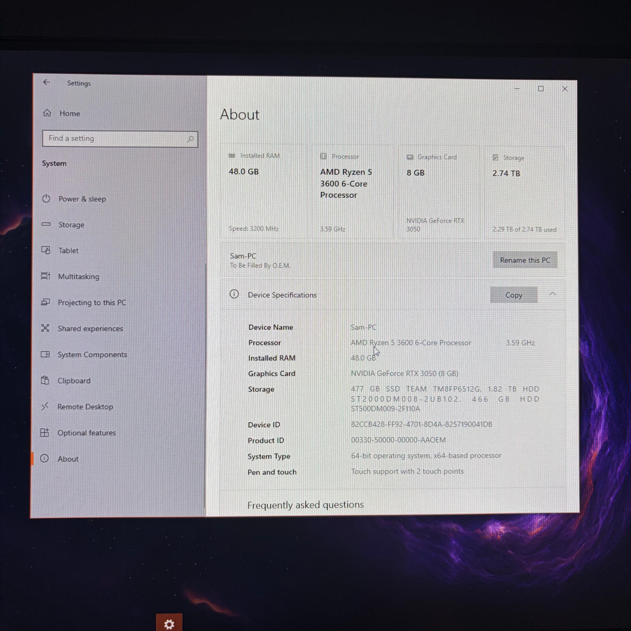Collapse the Device Specifications section
This screenshot has height=631, width=631.
click(x=552, y=294)
